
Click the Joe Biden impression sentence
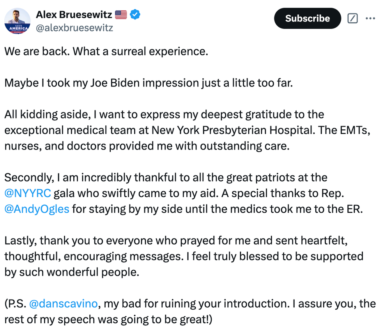pos(147,83)
